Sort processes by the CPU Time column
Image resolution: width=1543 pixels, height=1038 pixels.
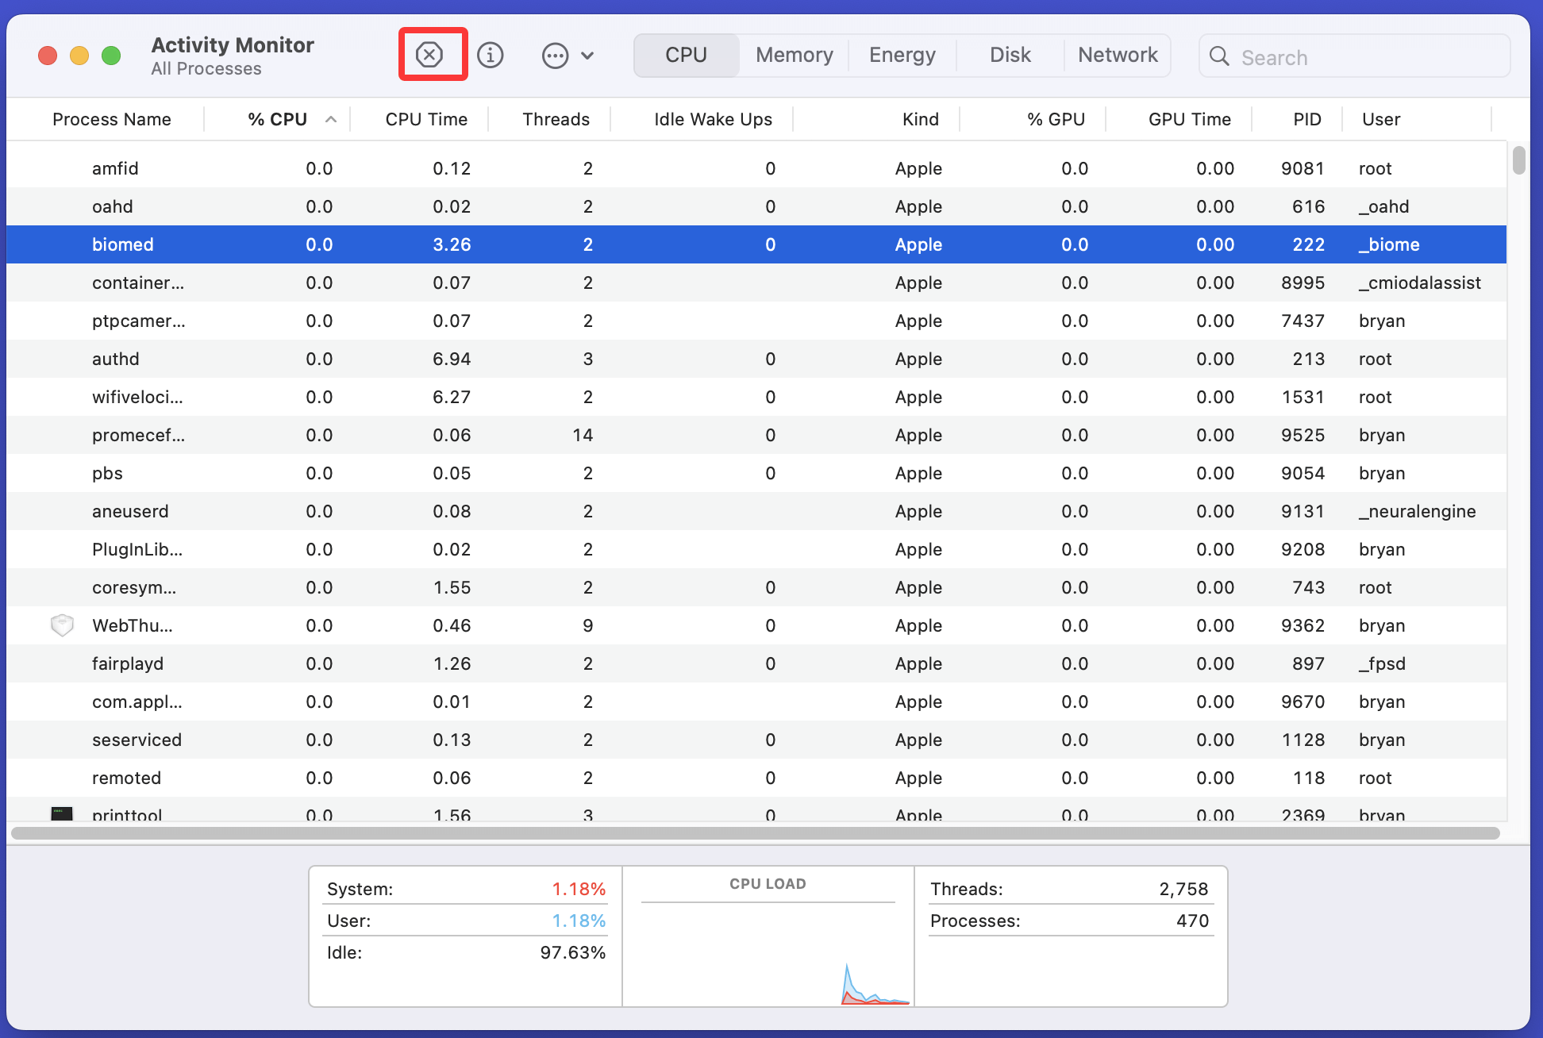click(x=425, y=119)
